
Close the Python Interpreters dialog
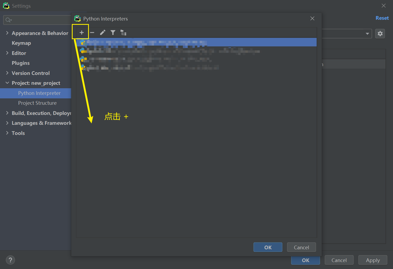[312, 18]
